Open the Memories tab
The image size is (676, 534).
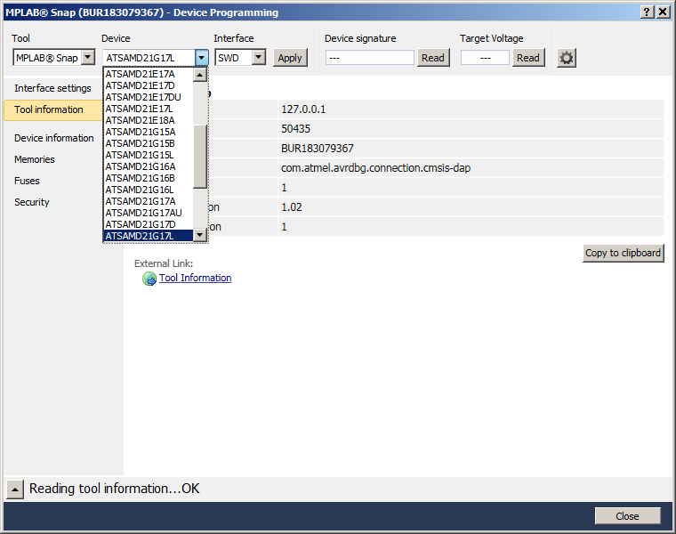[35, 159]
